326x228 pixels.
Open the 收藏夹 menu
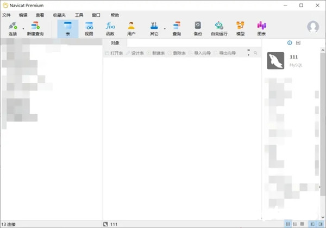tap(59, 15)
